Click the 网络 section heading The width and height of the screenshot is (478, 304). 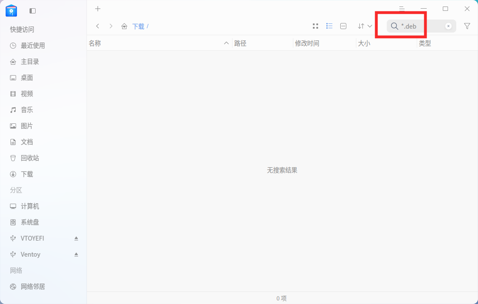coord(16,271)
